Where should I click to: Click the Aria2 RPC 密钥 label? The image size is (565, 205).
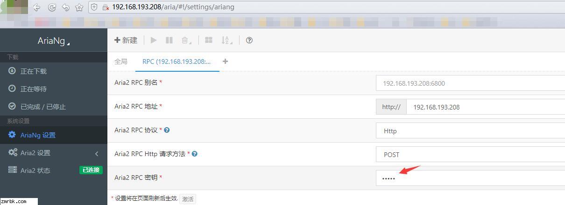[136, 178]
